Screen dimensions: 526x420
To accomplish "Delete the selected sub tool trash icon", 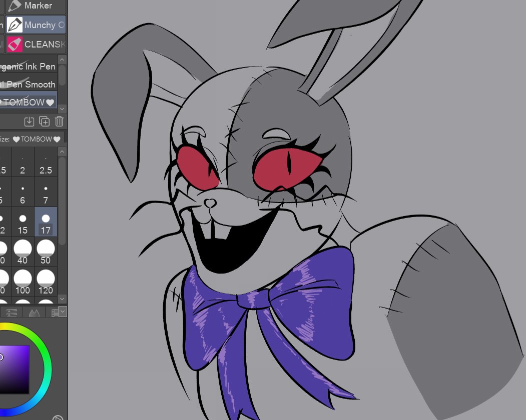I will tap(59, 121).
